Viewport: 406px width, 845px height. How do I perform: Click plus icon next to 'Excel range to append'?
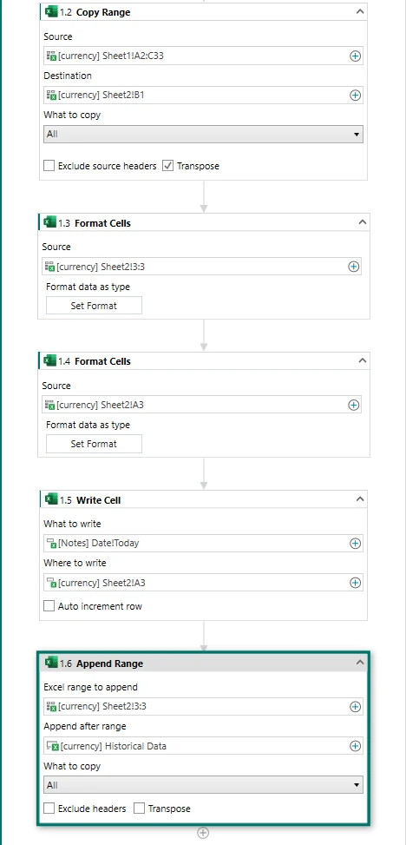coord(356,707)
